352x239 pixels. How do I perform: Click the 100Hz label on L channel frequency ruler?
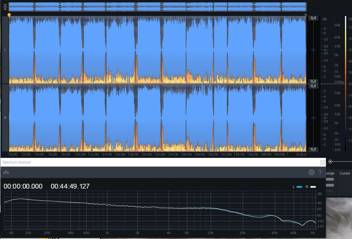339,82
